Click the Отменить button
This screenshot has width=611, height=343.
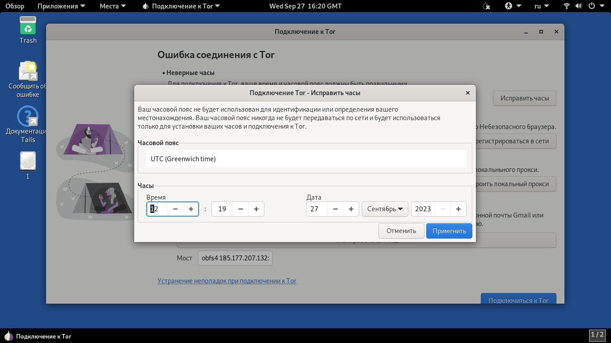pos(401,231)
